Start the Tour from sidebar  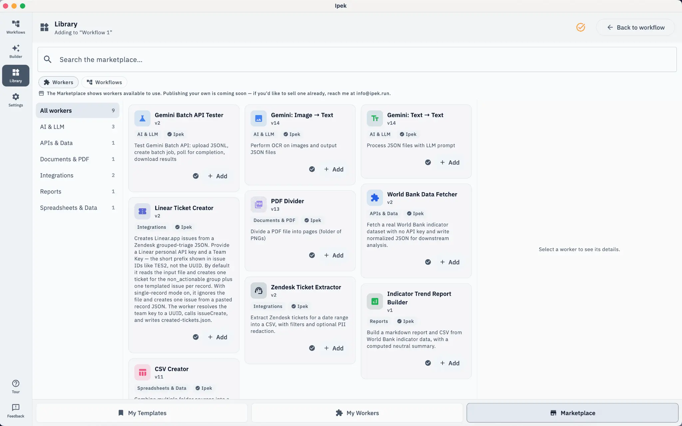coord(16,386)
